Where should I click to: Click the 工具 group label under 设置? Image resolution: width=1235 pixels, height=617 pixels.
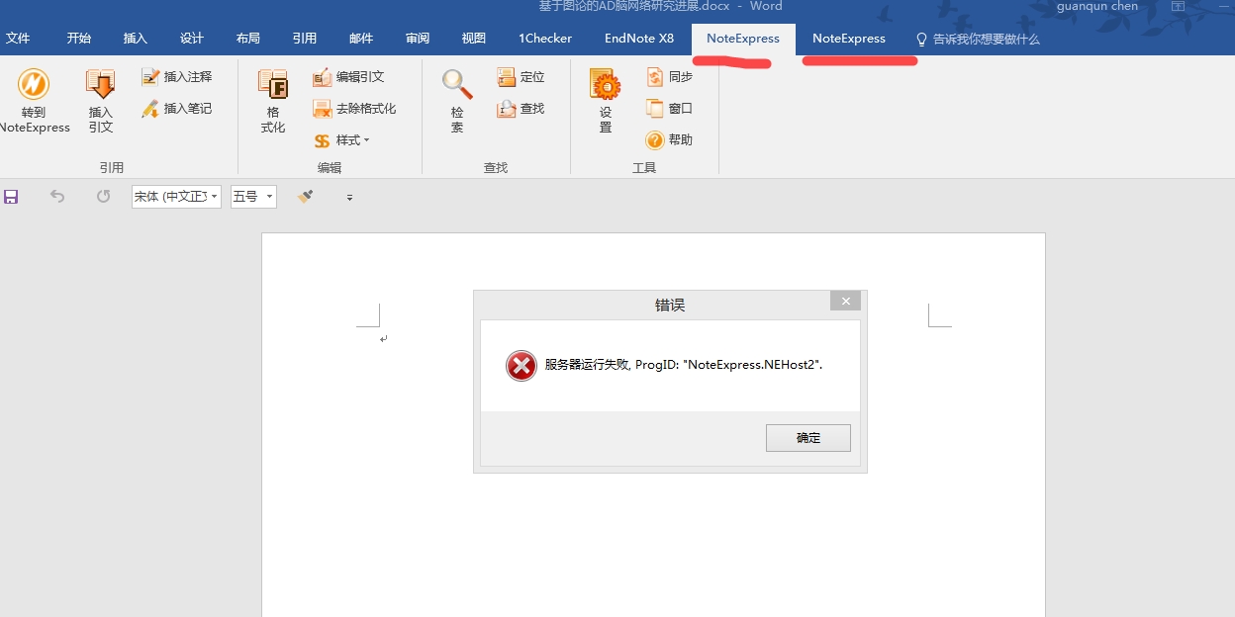(644, 168)
